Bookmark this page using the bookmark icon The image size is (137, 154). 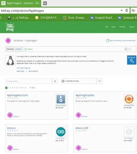coord(127,10)
